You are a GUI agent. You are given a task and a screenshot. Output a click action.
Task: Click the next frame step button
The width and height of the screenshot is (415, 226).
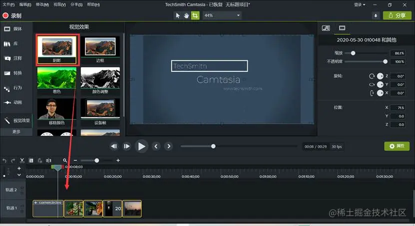[127, 146]
